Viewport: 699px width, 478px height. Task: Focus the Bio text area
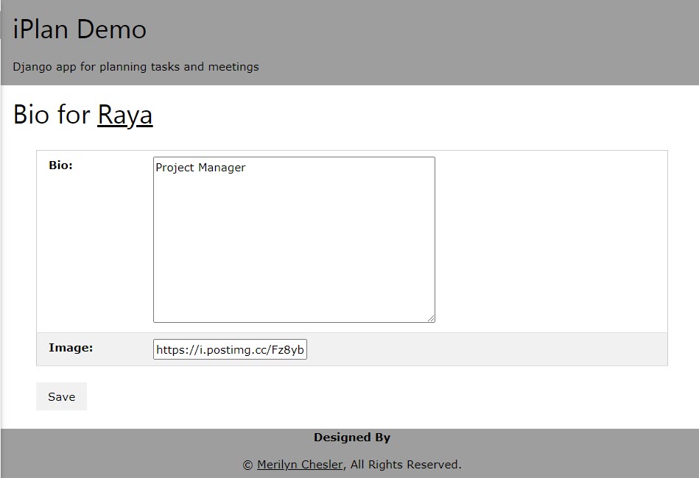click(x=294, y=240)
